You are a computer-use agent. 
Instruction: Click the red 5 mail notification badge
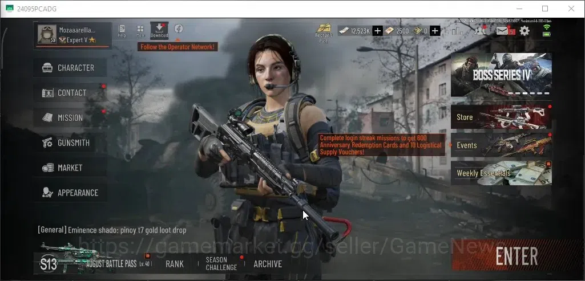(x=513, y=32)
